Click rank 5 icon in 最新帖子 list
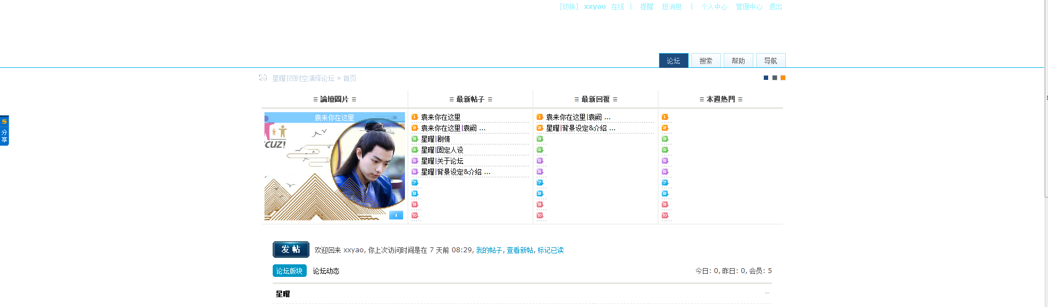The image size is (1048, 307). tap(415, 160)
